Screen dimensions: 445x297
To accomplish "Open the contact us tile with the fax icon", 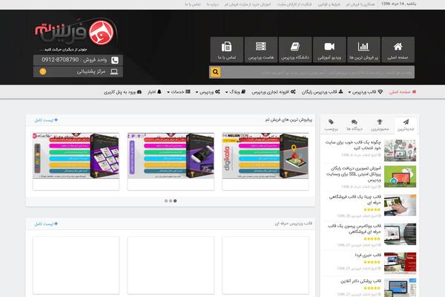I will click(x=226, y=50).
